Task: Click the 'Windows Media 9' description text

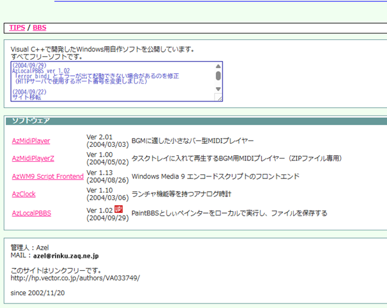Action: [x=215, y=176]
